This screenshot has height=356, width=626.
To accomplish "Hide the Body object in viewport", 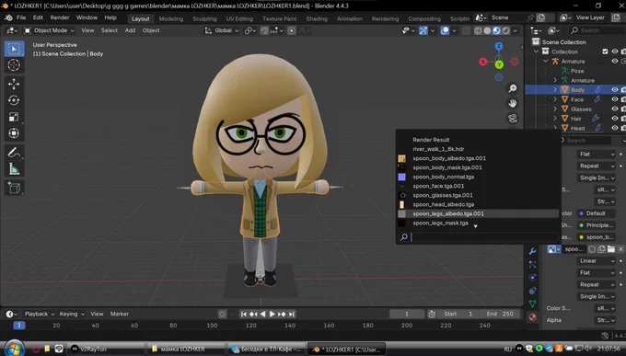I will (x=615, y=90).
